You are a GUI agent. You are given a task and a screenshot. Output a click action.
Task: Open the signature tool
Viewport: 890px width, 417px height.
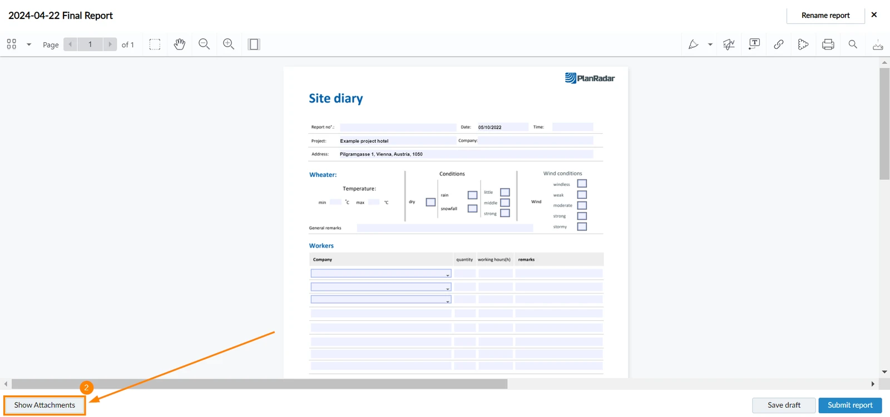point(729,44)
